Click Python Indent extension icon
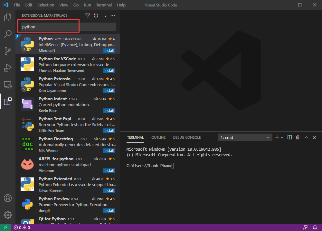This screenshot has width=322, height=231. (27, 104)
